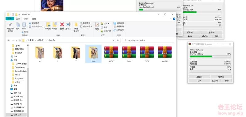Click the 剪切 scissors icon
Viewport: 246px width, 117px height.
pyautogui.click(x=22, y=32)
